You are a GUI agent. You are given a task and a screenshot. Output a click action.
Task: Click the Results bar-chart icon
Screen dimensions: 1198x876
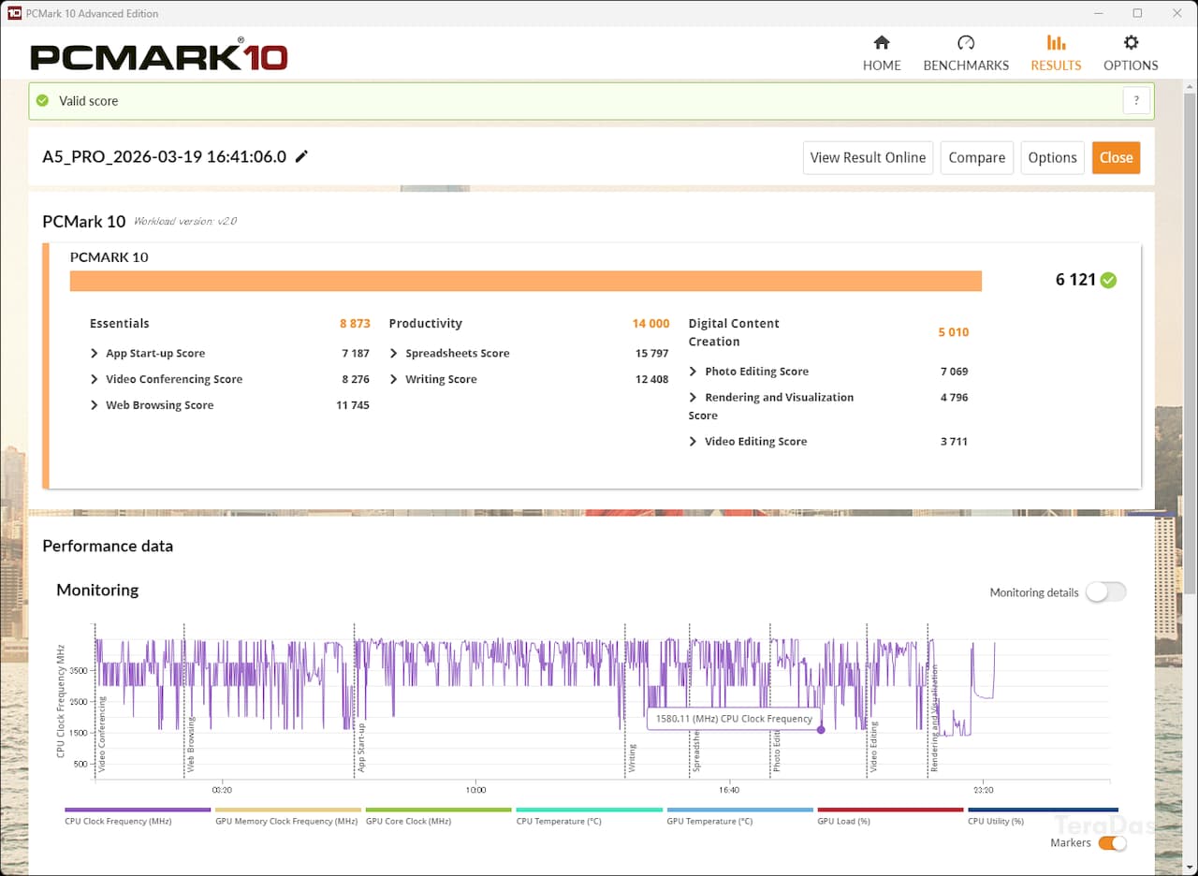click(x=1056, y=43)
